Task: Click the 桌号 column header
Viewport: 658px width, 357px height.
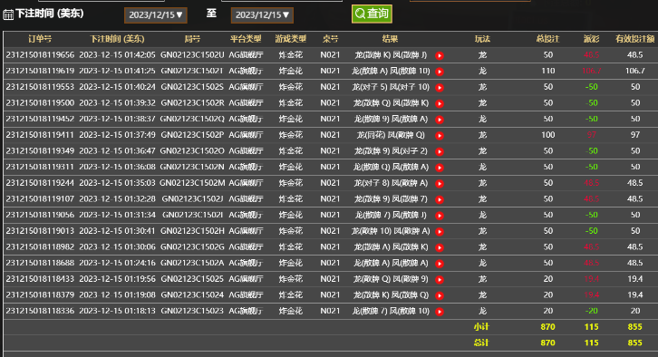Action: click(330, 39)
